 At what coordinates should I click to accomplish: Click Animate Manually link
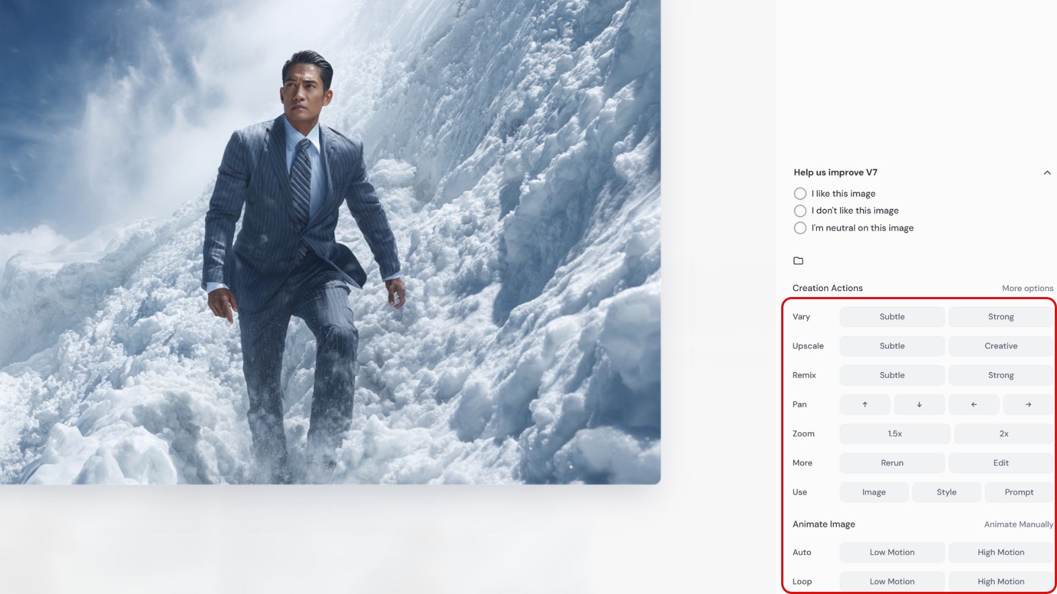click(1018, 524)
